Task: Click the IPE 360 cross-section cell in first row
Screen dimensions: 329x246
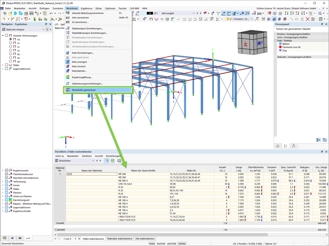Action: (143, 174)
